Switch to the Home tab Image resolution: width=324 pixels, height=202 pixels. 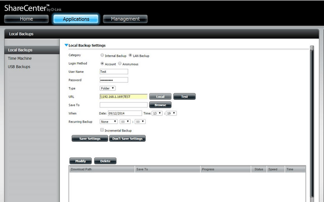coord(26,19)
